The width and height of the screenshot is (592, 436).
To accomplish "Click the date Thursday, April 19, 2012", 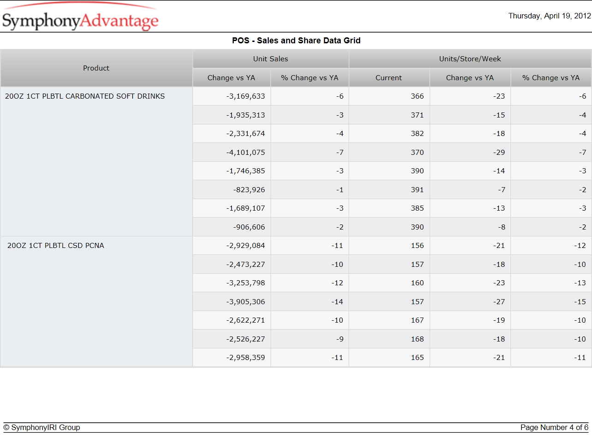I will pos(550,16).
